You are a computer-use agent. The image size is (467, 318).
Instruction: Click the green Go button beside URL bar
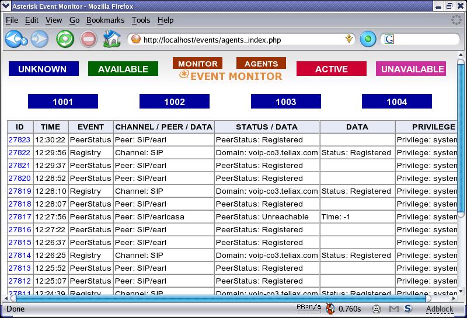point(368,39)
